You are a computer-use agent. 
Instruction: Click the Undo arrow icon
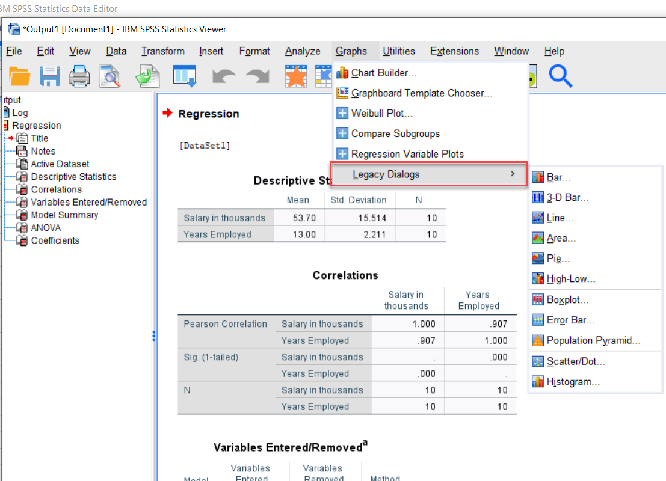click(x=223, y=76)
